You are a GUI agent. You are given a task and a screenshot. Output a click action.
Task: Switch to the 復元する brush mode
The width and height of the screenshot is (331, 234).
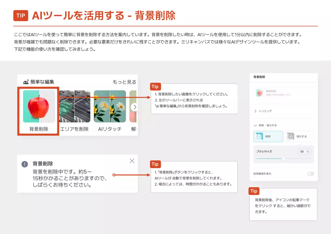[x=299, y=136]
